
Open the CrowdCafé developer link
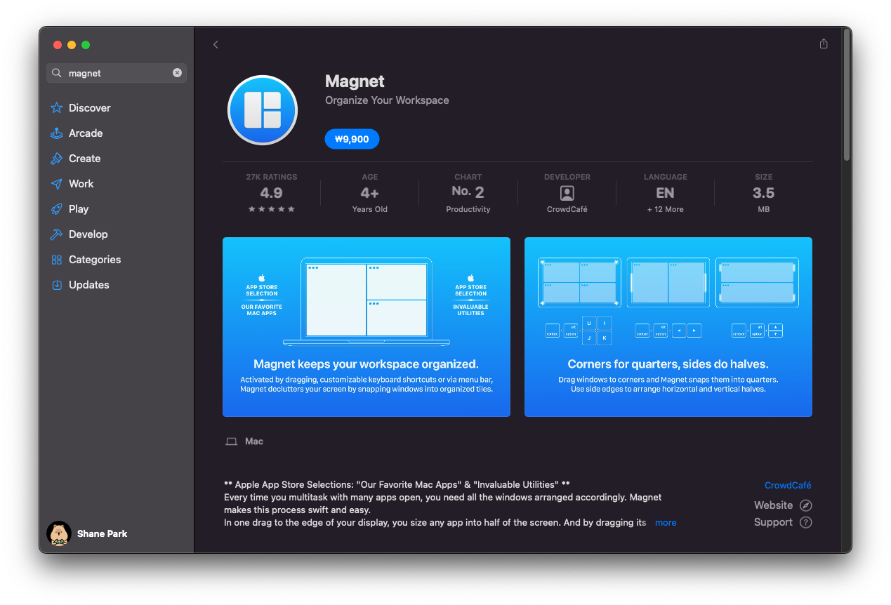pyautogui.click(x=788, y=485)
